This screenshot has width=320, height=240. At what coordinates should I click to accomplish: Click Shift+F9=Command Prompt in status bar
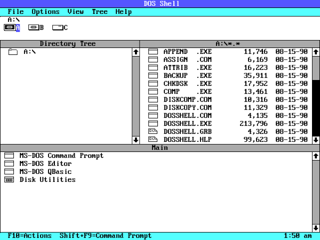click(106, 236)
